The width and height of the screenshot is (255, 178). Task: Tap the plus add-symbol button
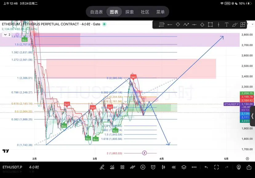coord(143,167)
